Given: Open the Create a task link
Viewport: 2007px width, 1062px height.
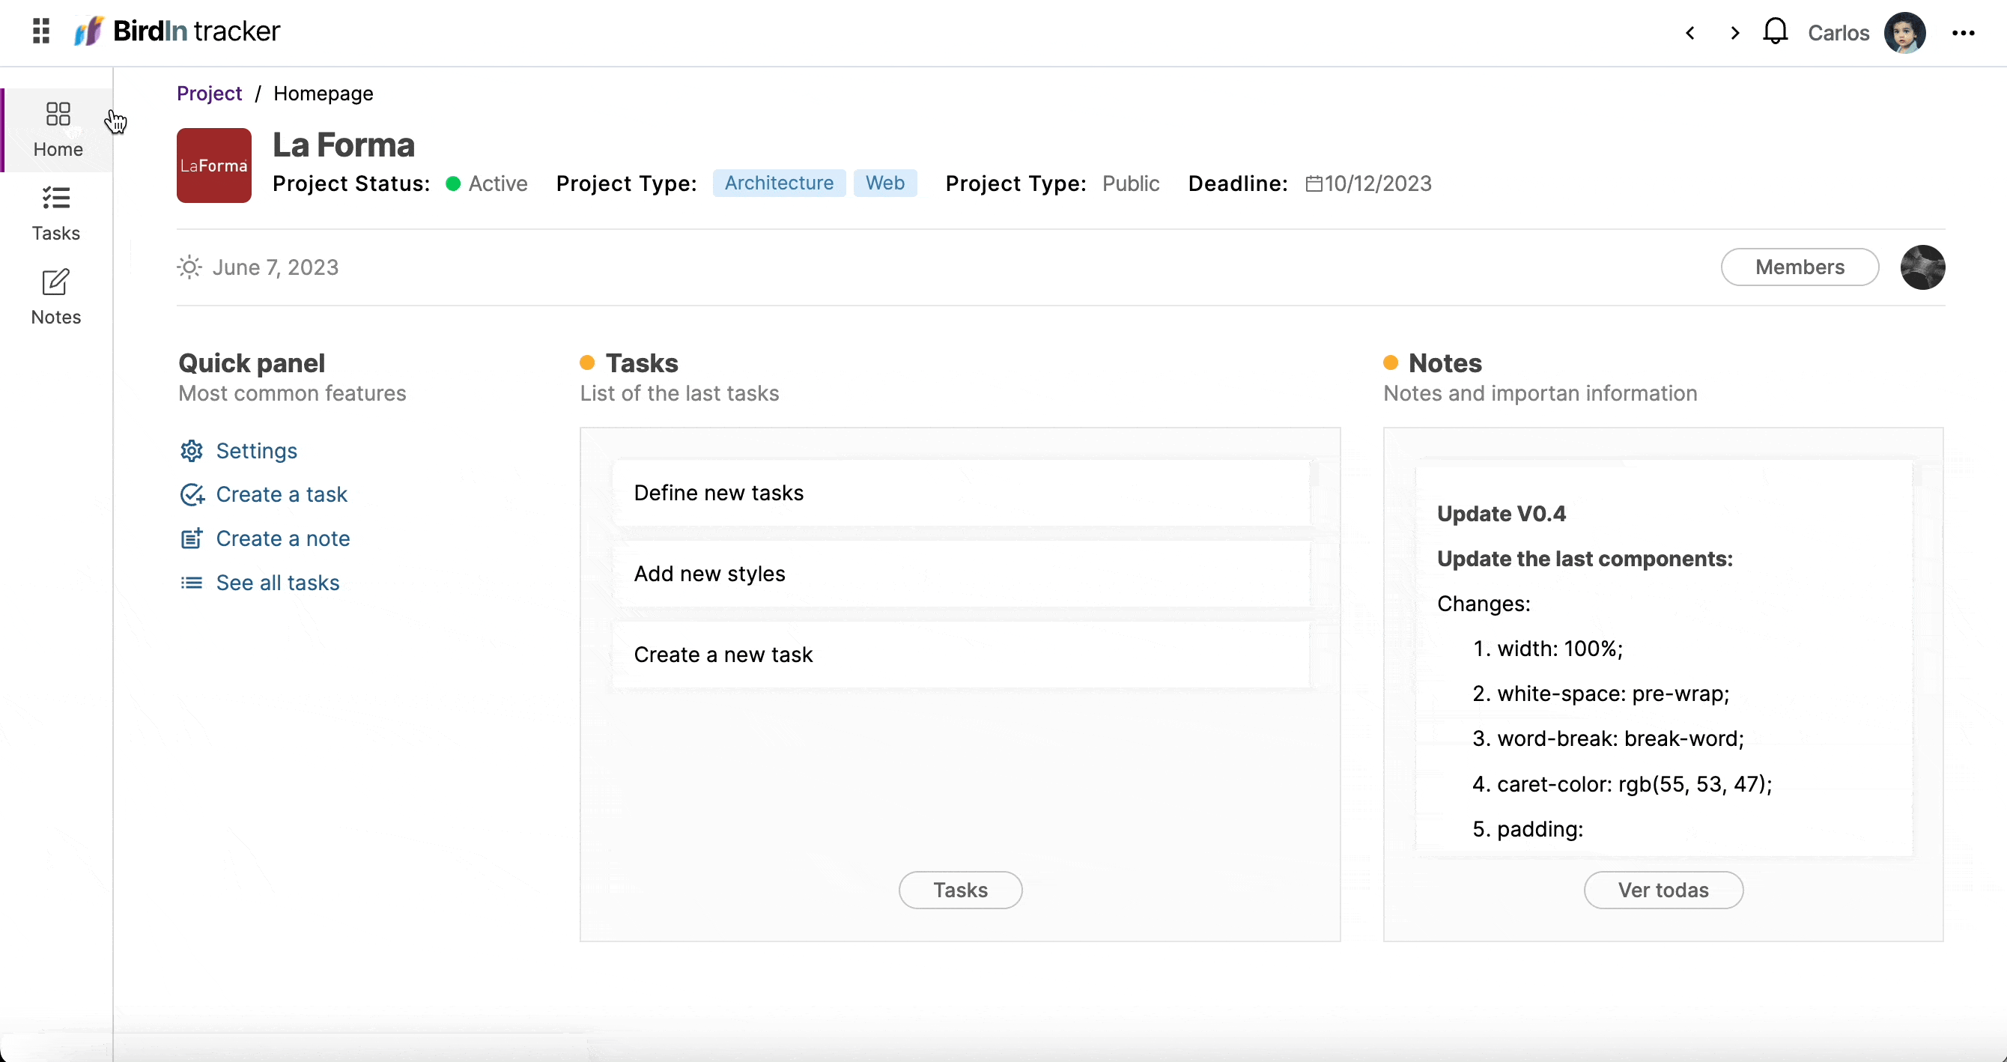Looking at the screenshot, I should pyautogui.click(x=282, y=495).
